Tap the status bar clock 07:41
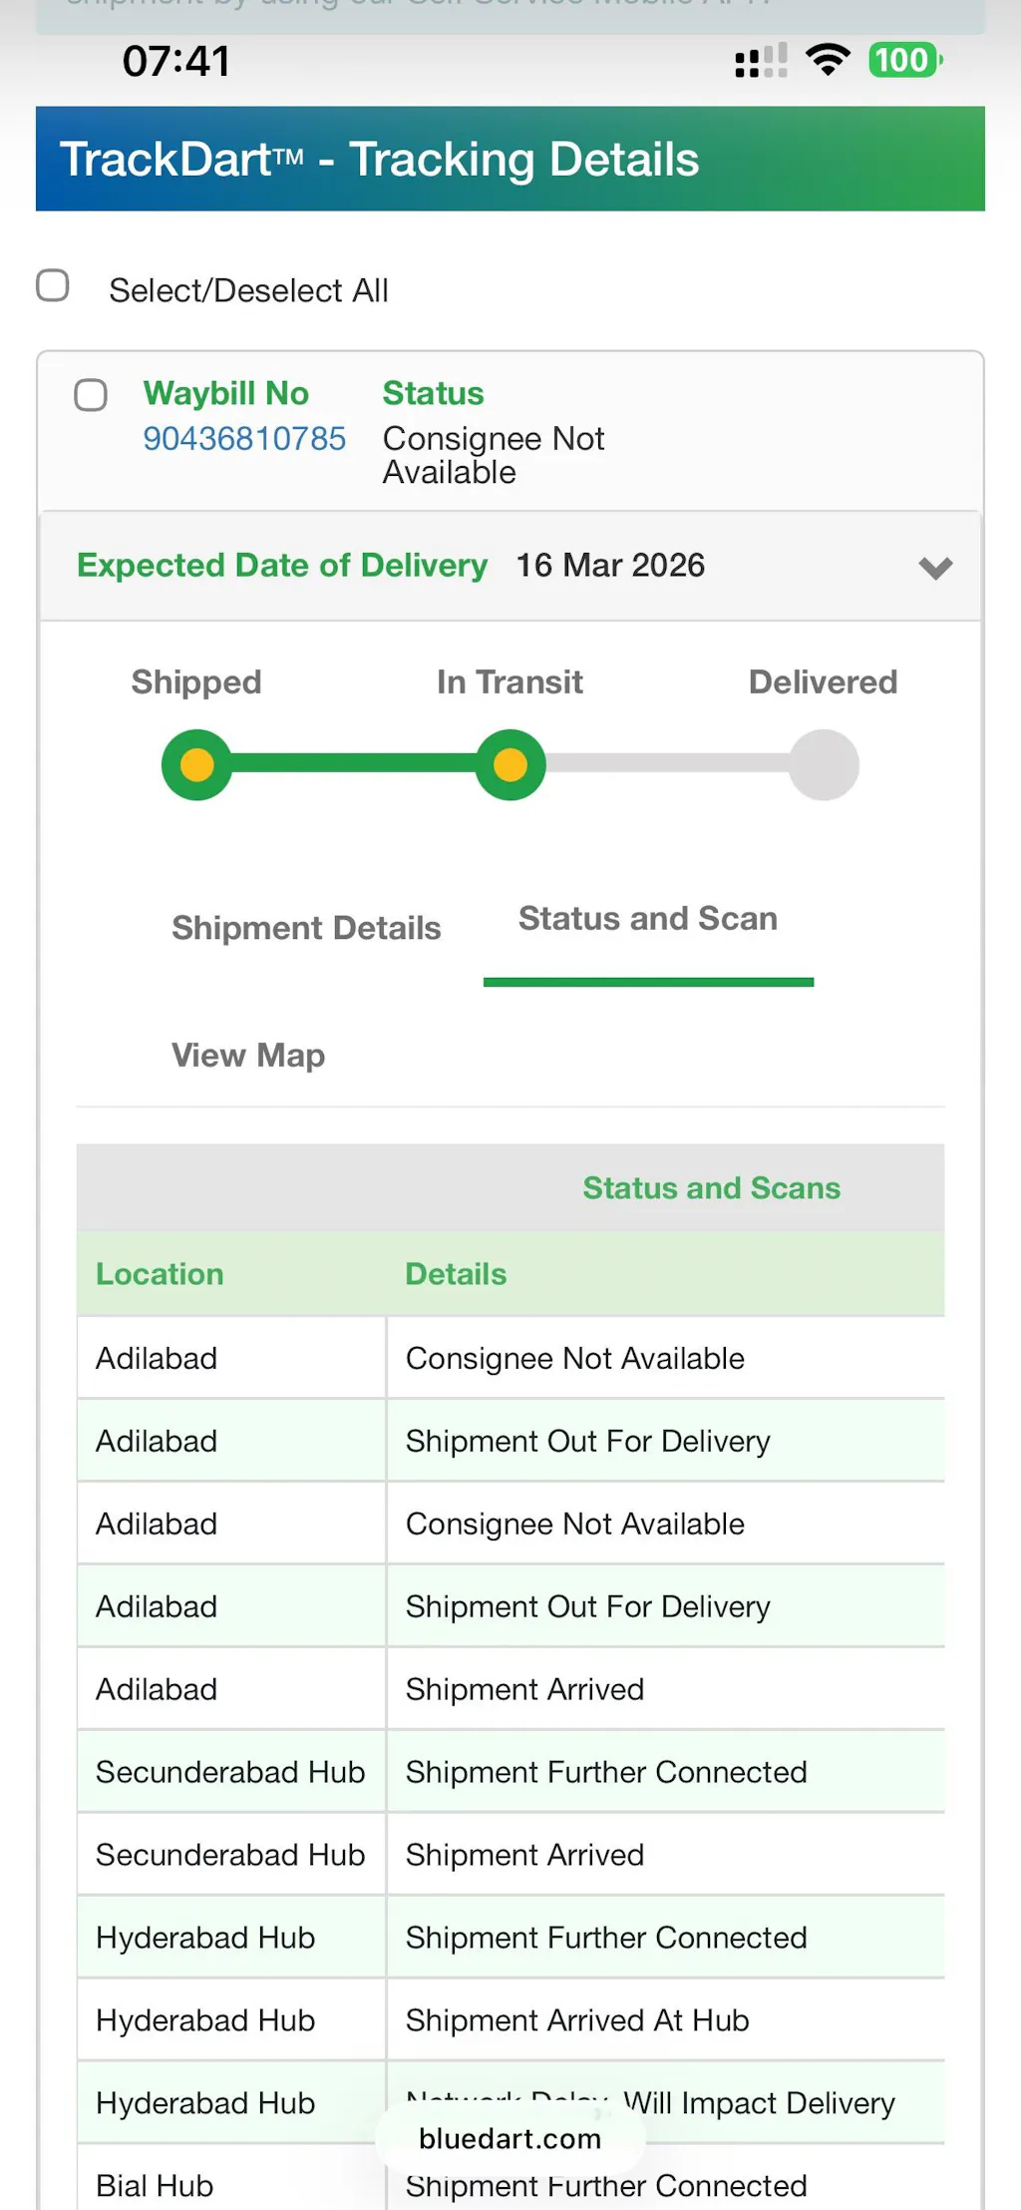1021x2210 pixels. [x=176, y=61]
